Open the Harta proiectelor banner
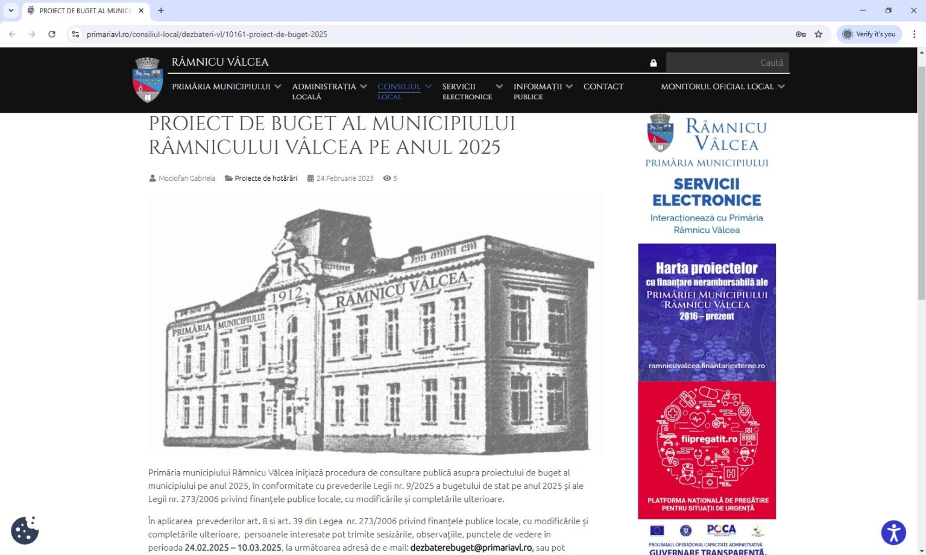The height and width of the screenshot is (555, 926). click(707, 312)
